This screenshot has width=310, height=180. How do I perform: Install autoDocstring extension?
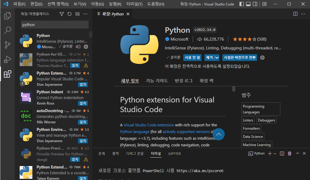83,122
